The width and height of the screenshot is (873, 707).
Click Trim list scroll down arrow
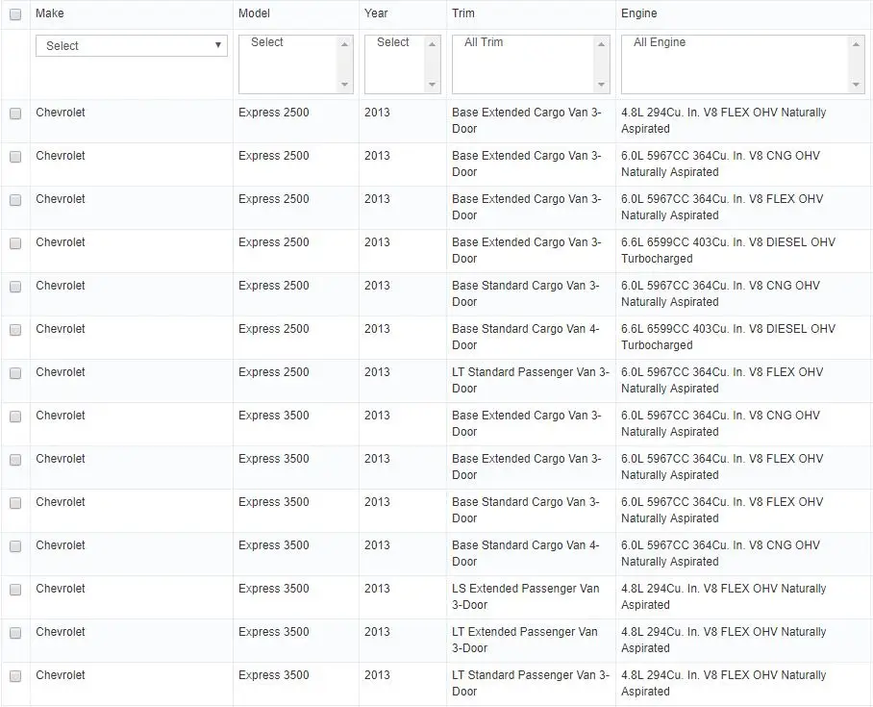click(601, 85)
